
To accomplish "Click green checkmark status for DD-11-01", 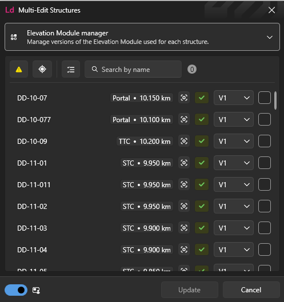I will (202, 163).
